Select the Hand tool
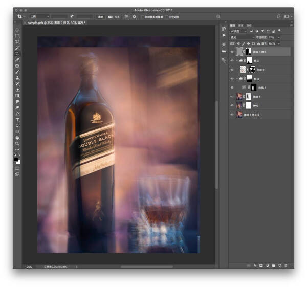This screenshot has height=287, width=307. coord(17,138)
